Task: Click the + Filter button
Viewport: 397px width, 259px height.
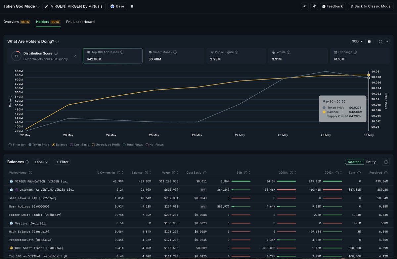Action: (x=62, y=162)
